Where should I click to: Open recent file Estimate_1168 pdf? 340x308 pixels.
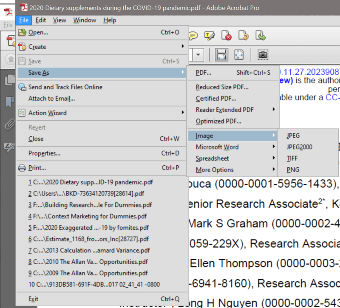click(102, 239)
